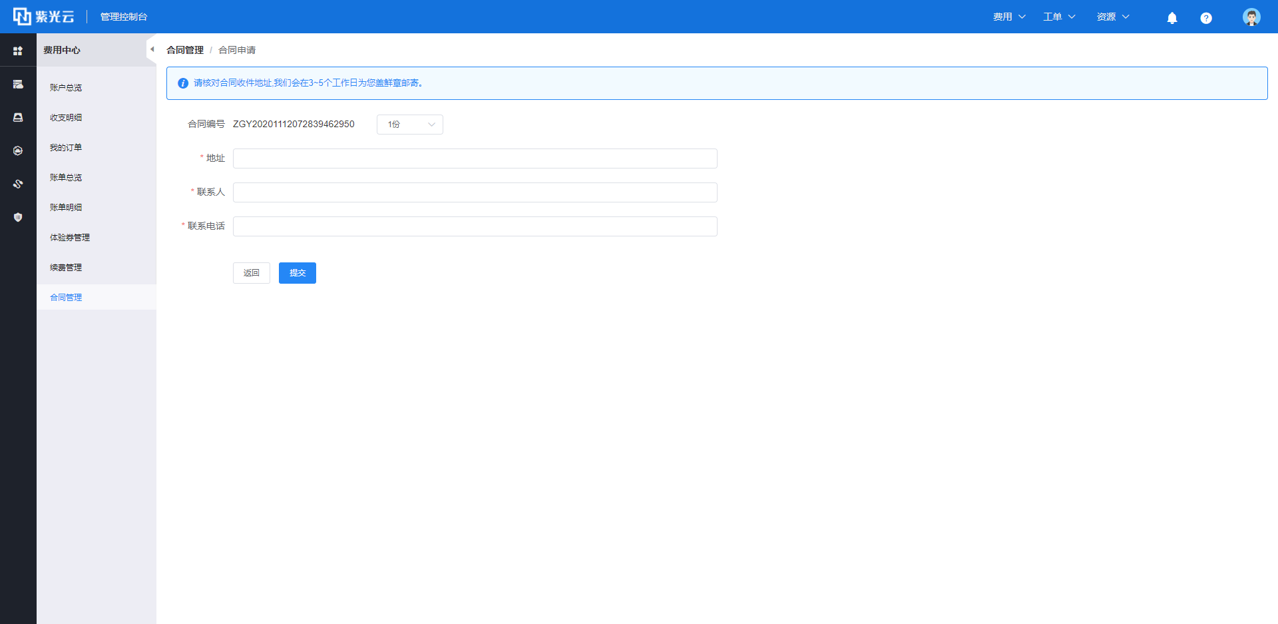Click the user avatar icon
The height and width of the screenshot is (624, 1278).
click(1251, 17)
